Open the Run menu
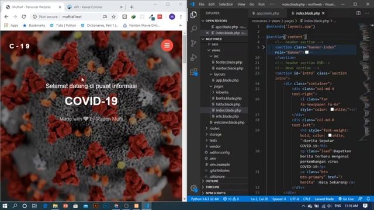This screenshot has height=210, width=374. 261,4
